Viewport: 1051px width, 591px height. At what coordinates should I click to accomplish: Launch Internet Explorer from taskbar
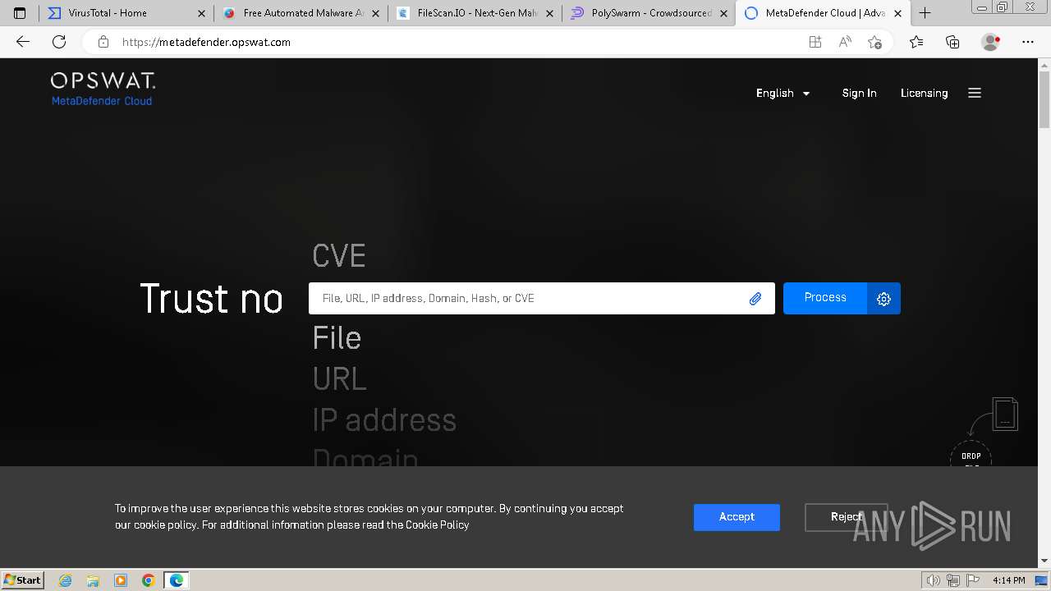[x=65, y=580]
